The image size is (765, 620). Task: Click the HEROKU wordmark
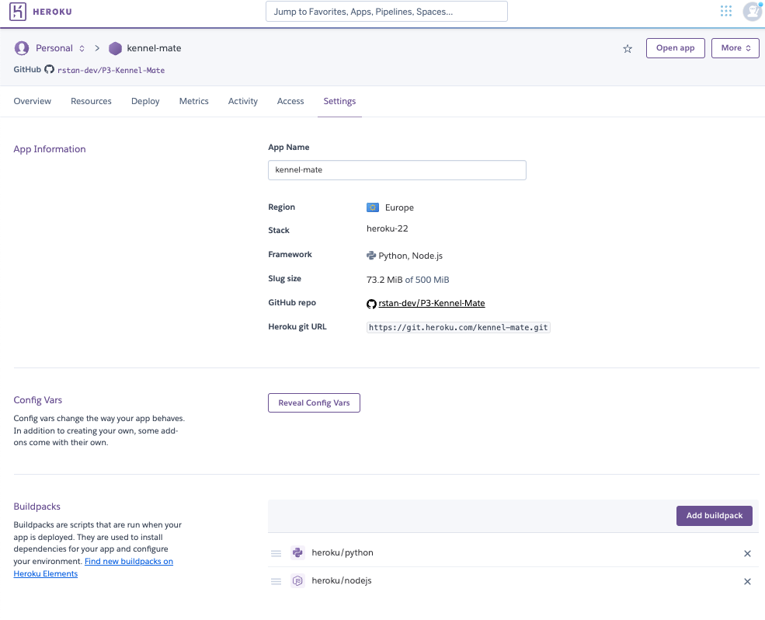pos(52,12)
